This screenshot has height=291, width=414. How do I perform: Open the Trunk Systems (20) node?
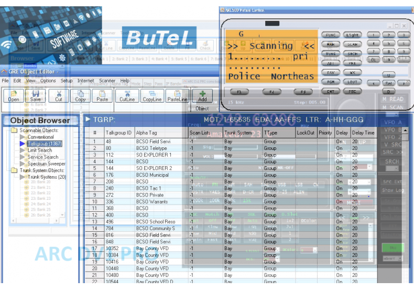click(47, 177)
